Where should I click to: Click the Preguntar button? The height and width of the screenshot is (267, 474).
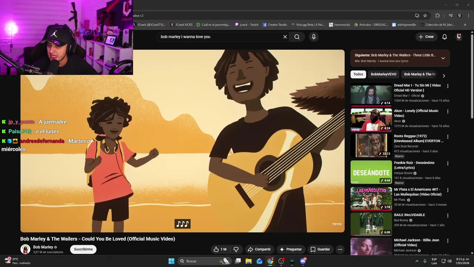coord(291,249)
